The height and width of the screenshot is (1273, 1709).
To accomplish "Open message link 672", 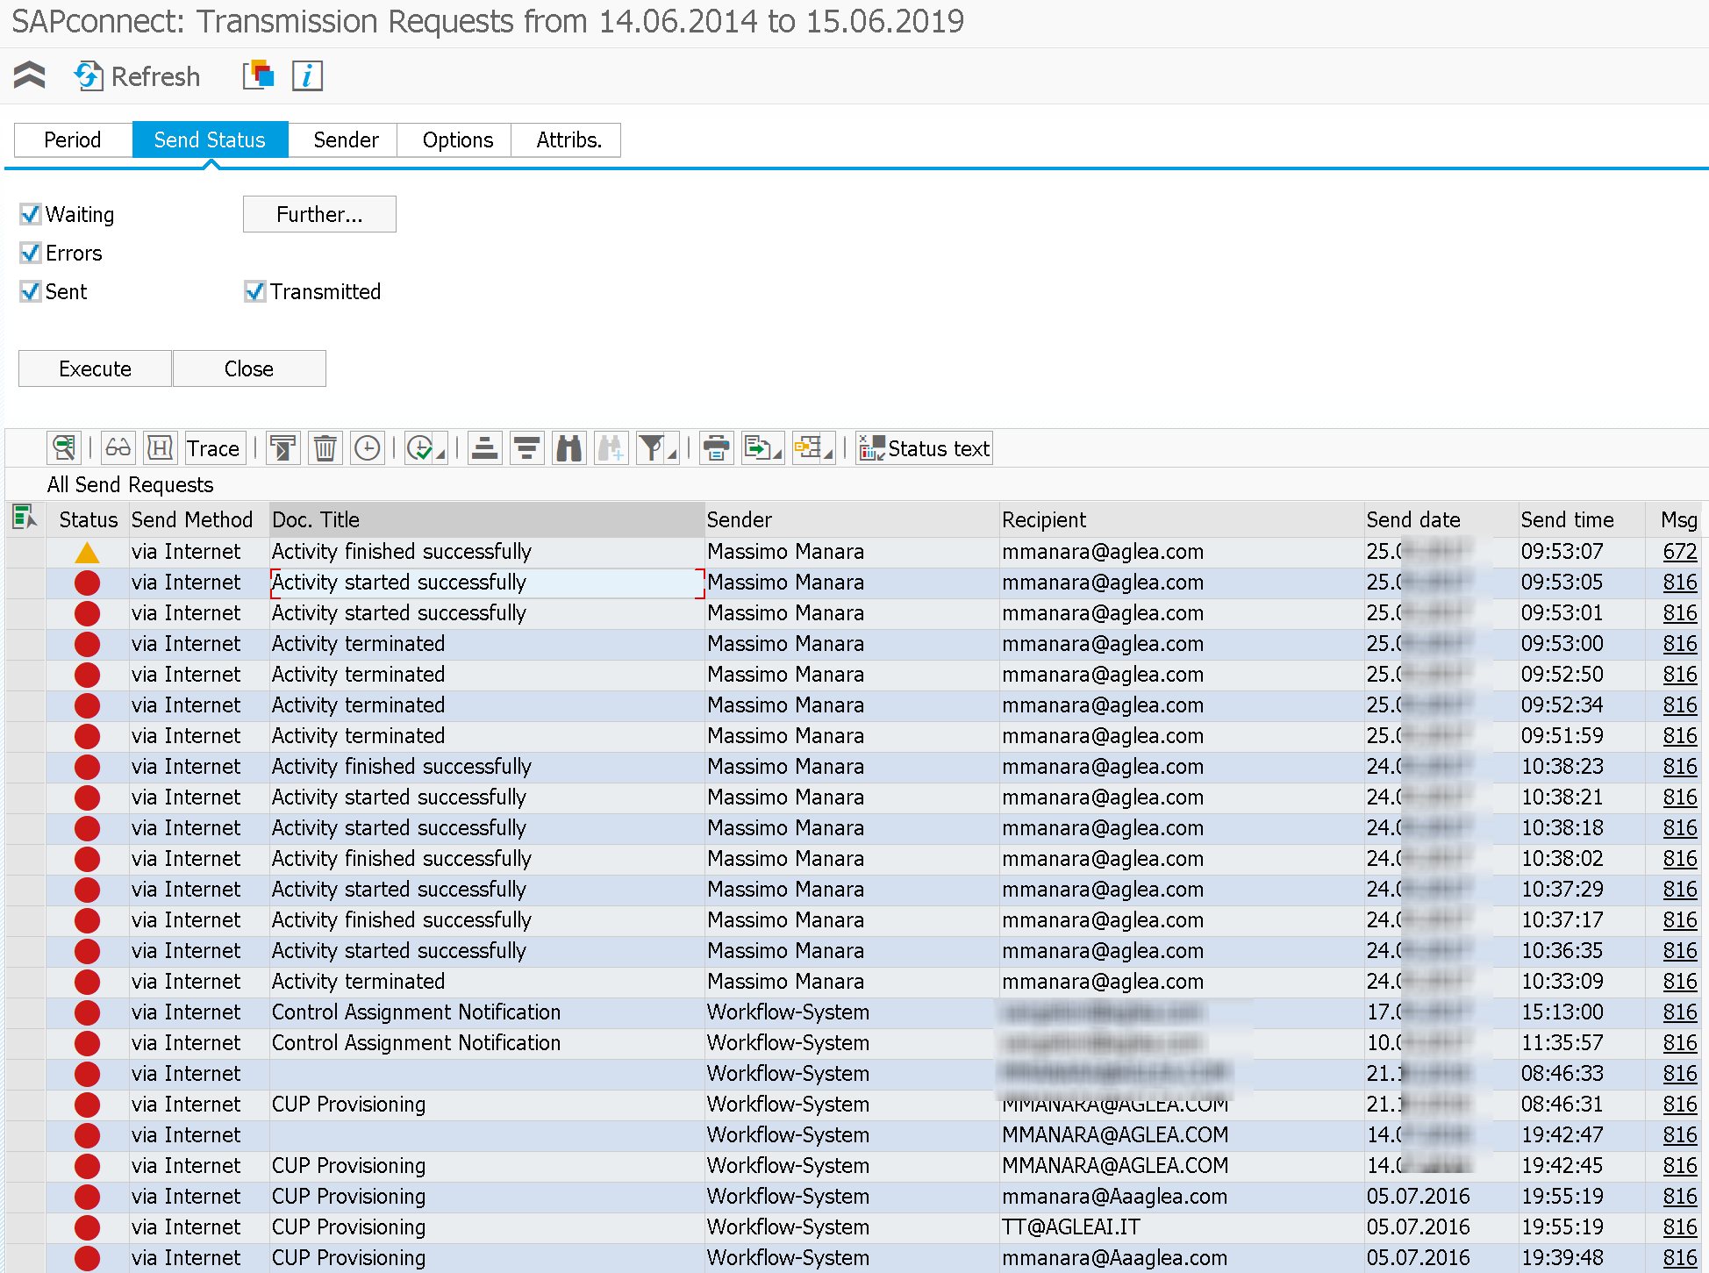I will point(1679,552).
